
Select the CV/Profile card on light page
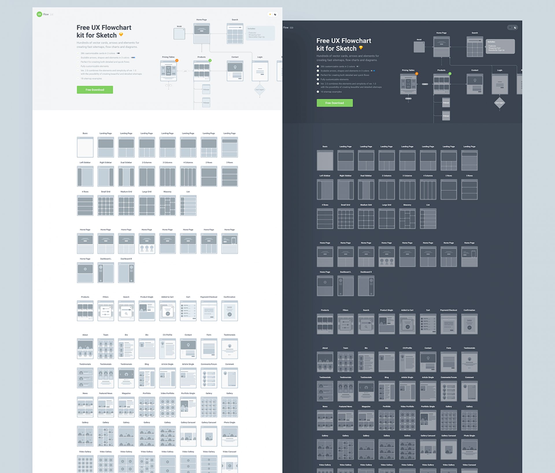[168, 349]
